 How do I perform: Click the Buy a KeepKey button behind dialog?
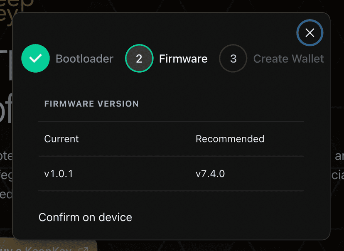(x=49, y=246)
